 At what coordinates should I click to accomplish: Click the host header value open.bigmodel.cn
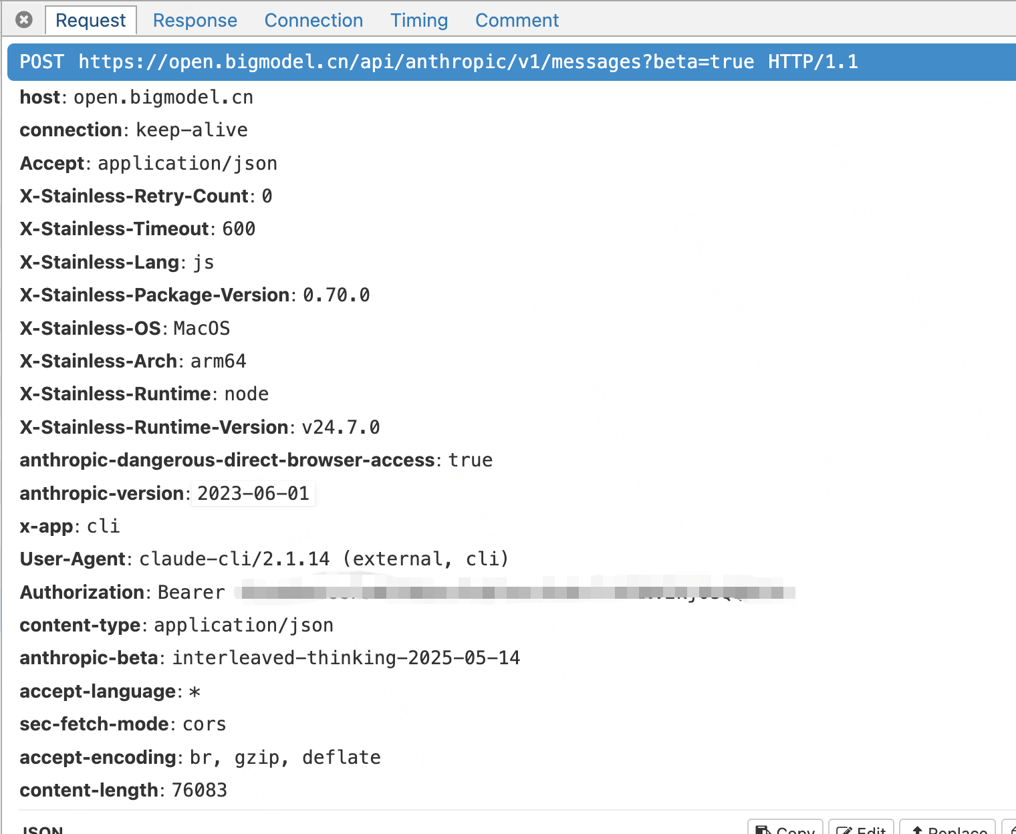[x=163, y=98]
